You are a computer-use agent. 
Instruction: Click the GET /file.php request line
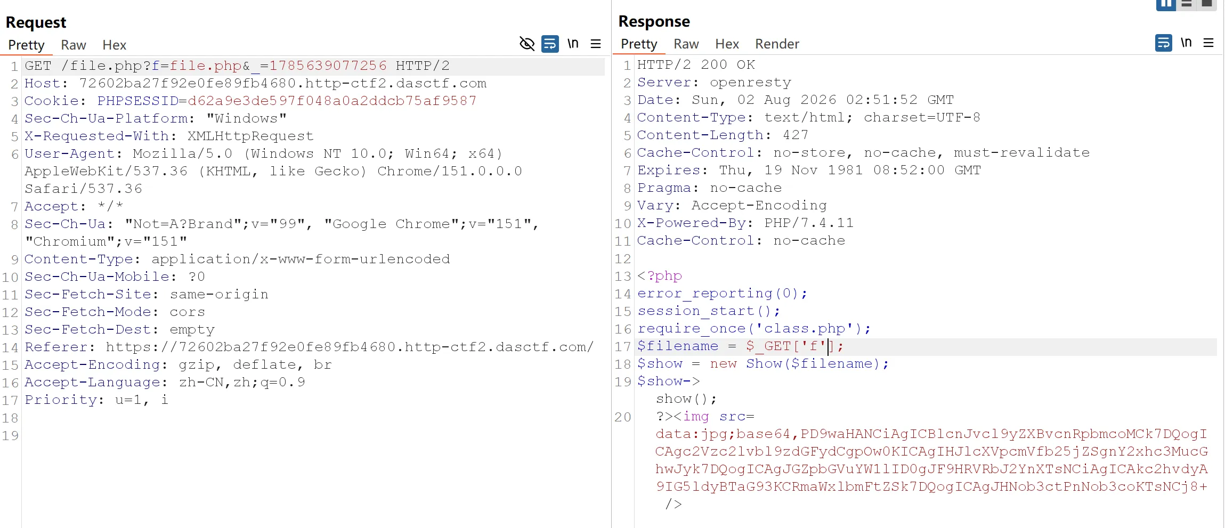[237, 66]
